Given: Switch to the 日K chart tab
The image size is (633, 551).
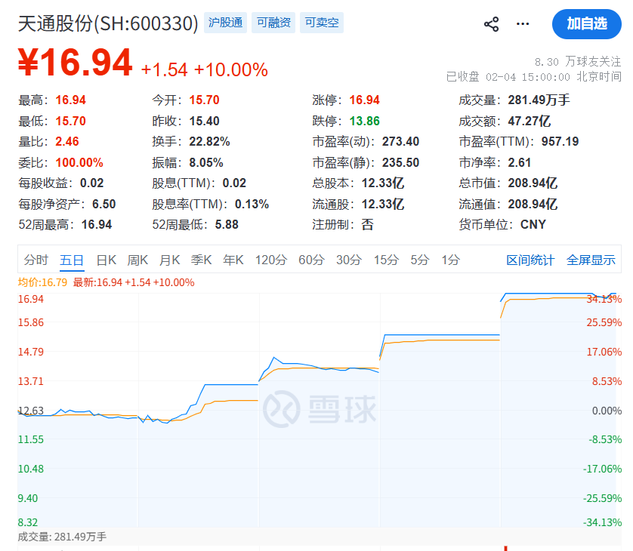Looking at the screenshot, I should [x=106, y=260].
